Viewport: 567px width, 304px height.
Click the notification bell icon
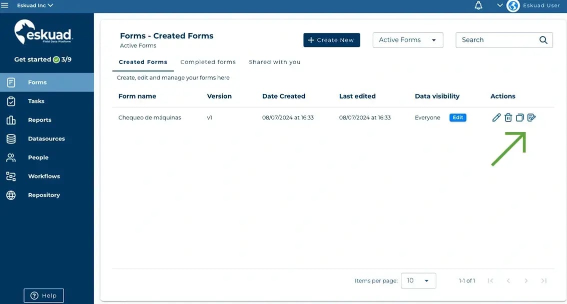478,5
